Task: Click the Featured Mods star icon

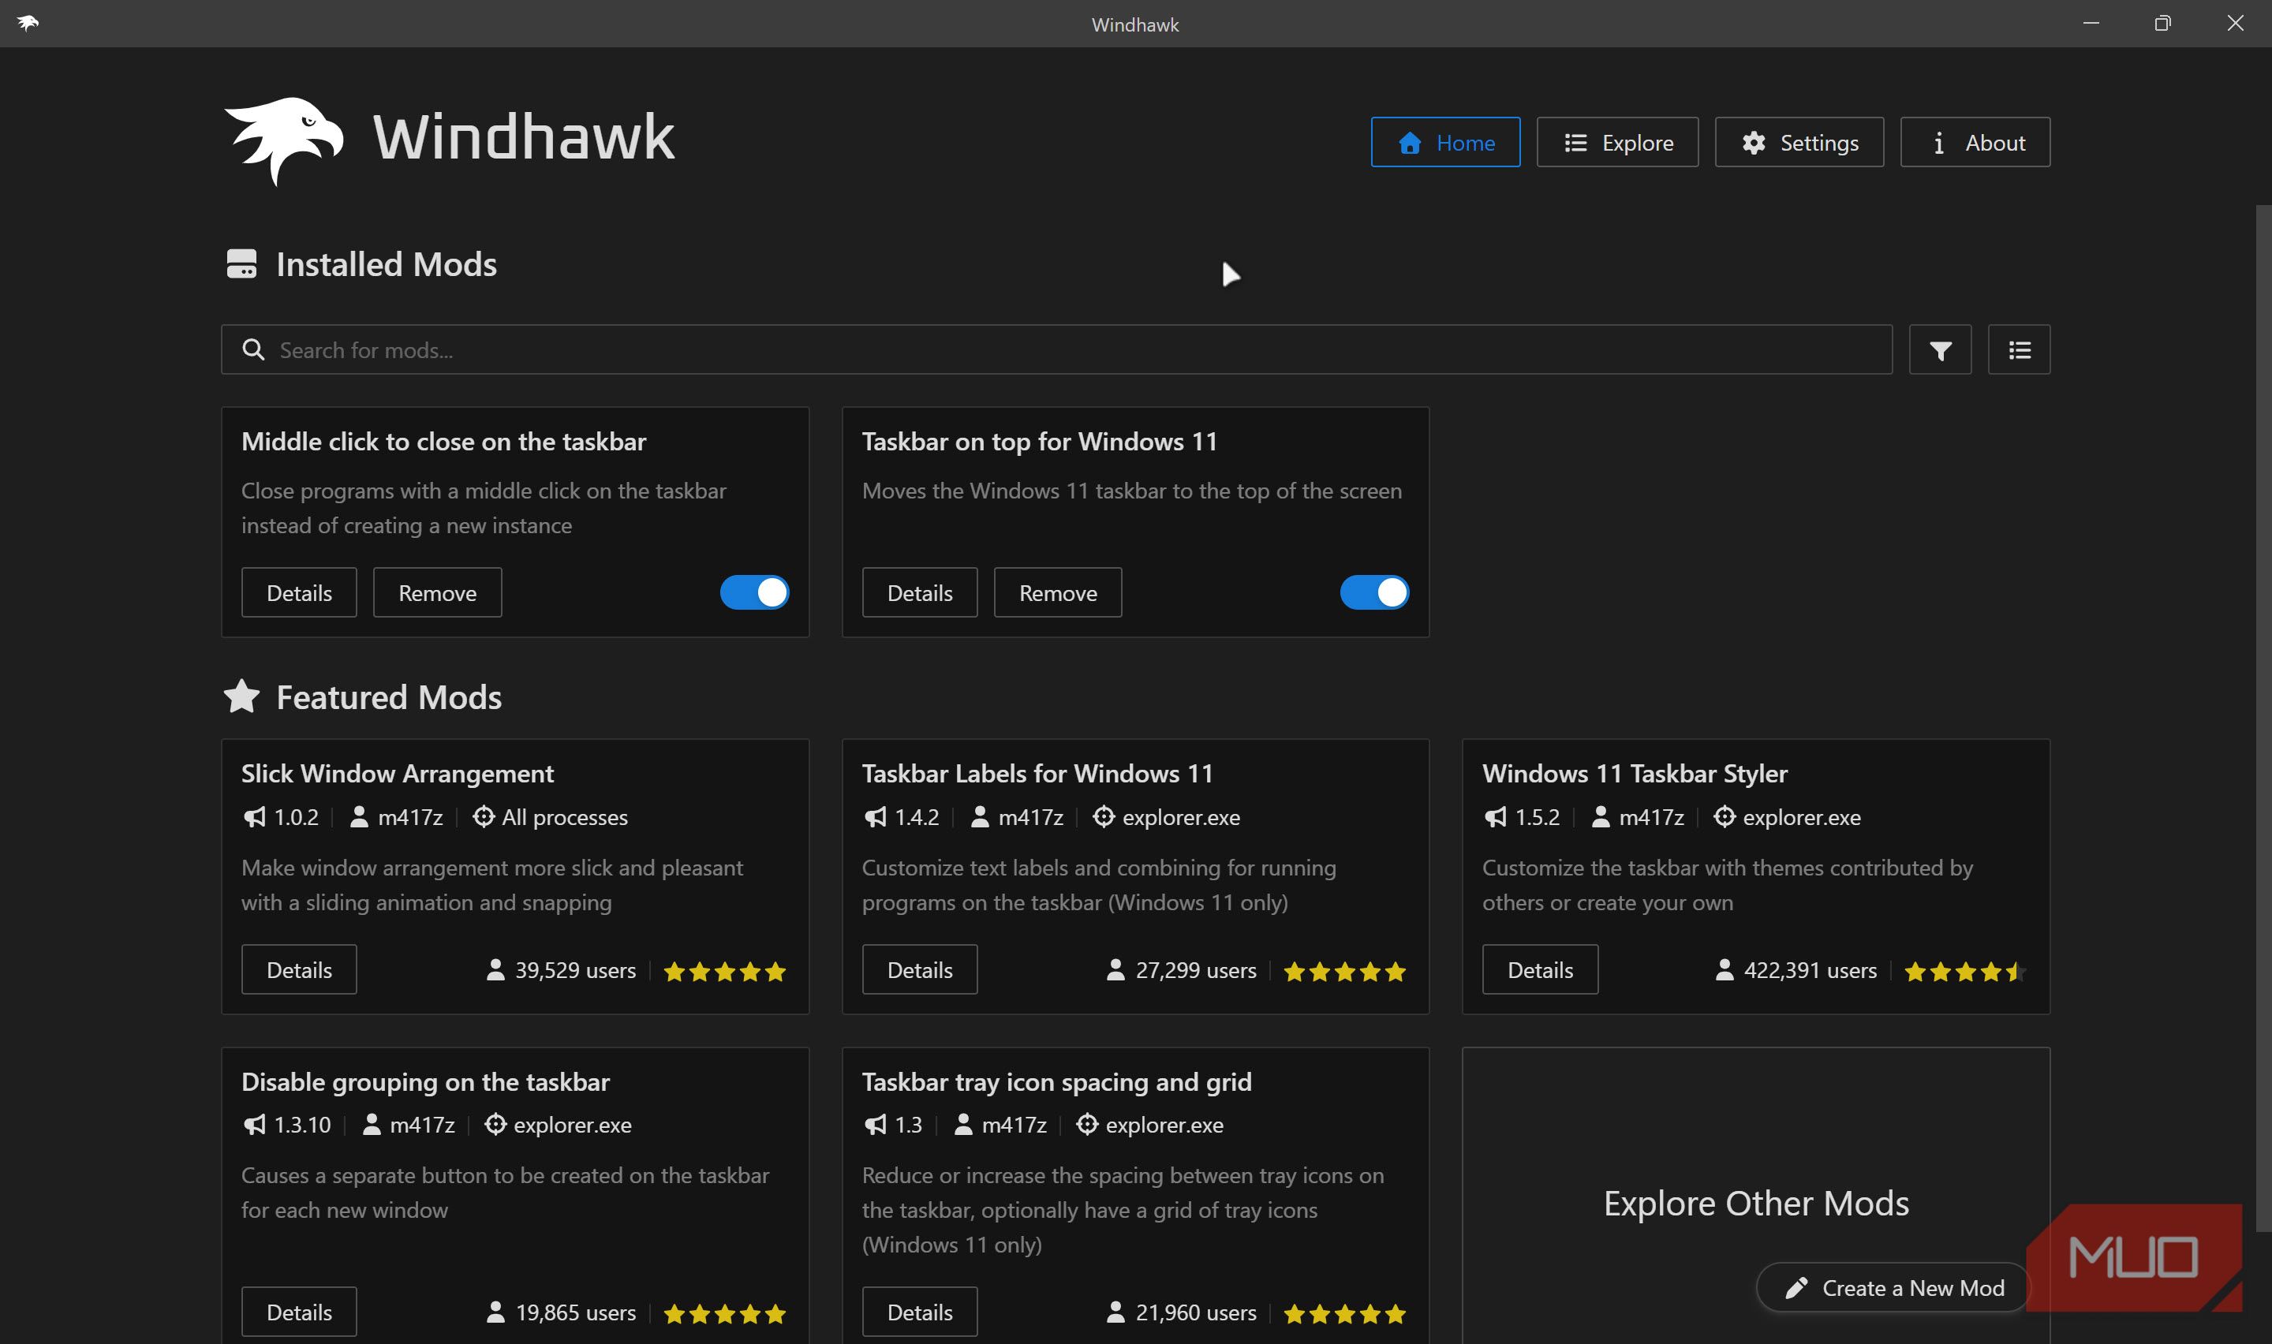Action: tap(241, 696)
